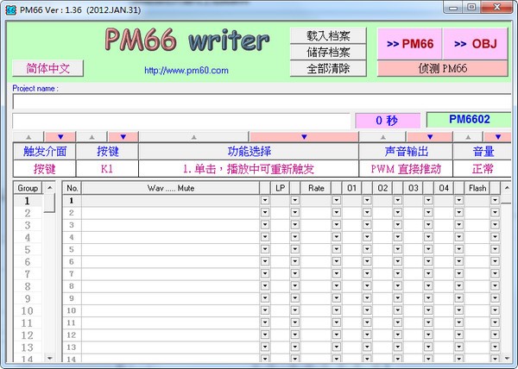Select row number 7 in the table

point(72,273)
